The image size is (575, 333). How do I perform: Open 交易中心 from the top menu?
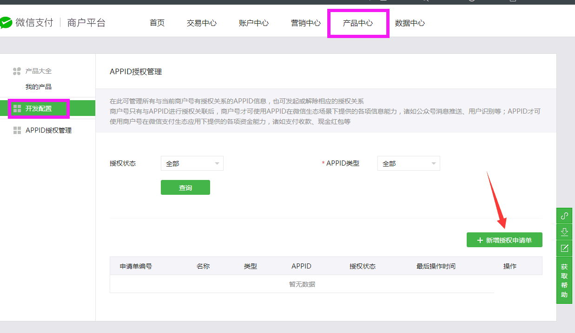pyautogui.click(x=202, y=23)
